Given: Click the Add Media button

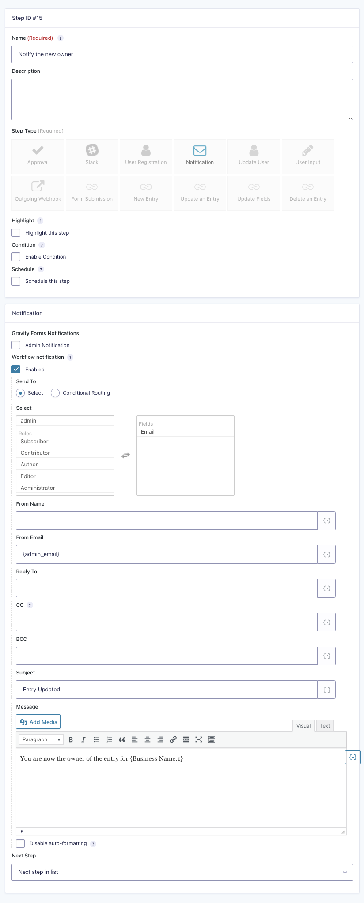Looking at the screenshot, I should (38, 722).
